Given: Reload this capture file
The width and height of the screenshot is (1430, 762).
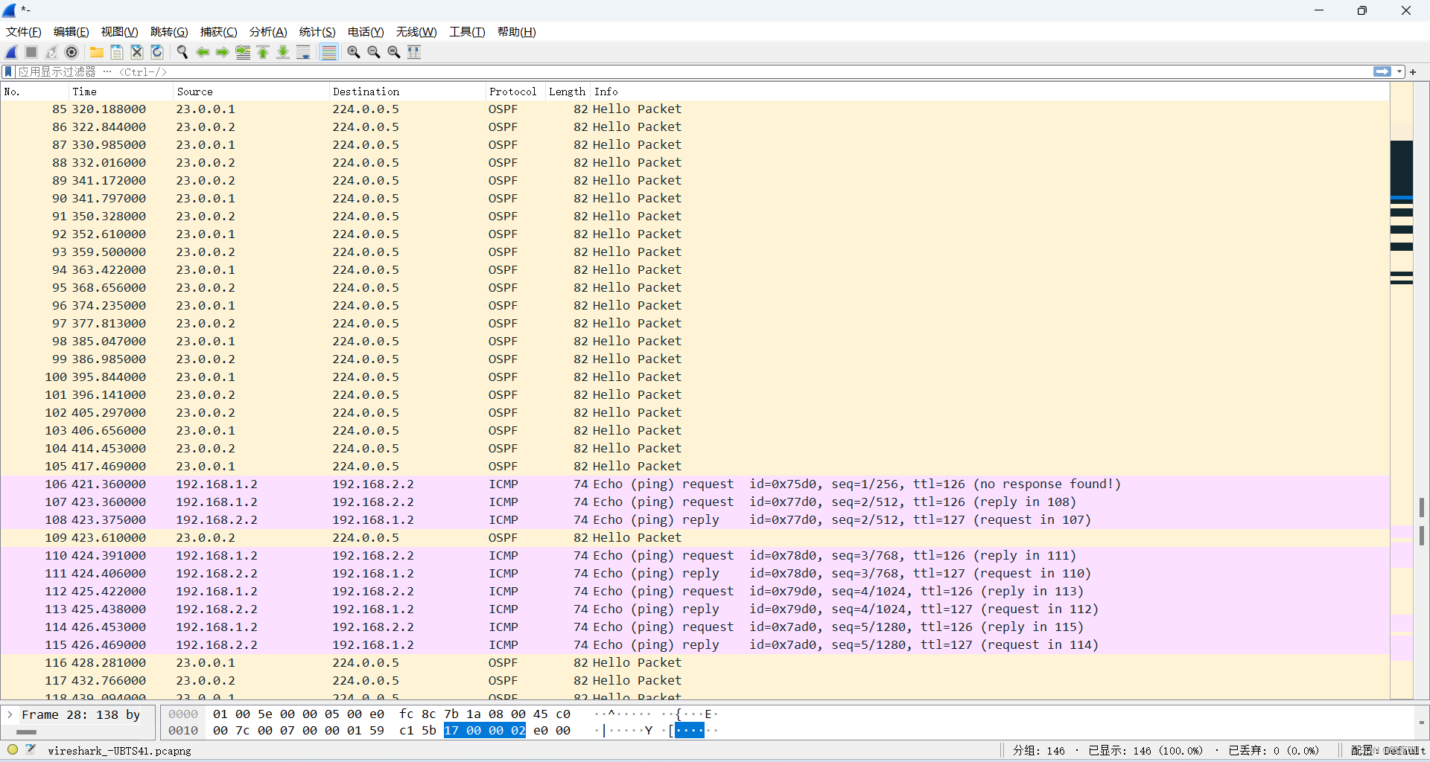Looking at the screenshot, I should [156, 52].
